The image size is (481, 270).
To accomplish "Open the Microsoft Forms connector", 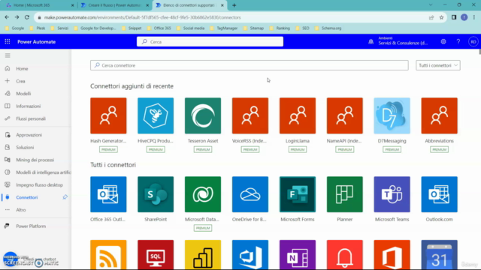I will coord(298,194).
